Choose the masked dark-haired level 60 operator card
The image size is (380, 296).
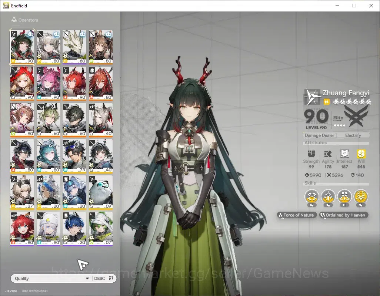tap(74, 120)
